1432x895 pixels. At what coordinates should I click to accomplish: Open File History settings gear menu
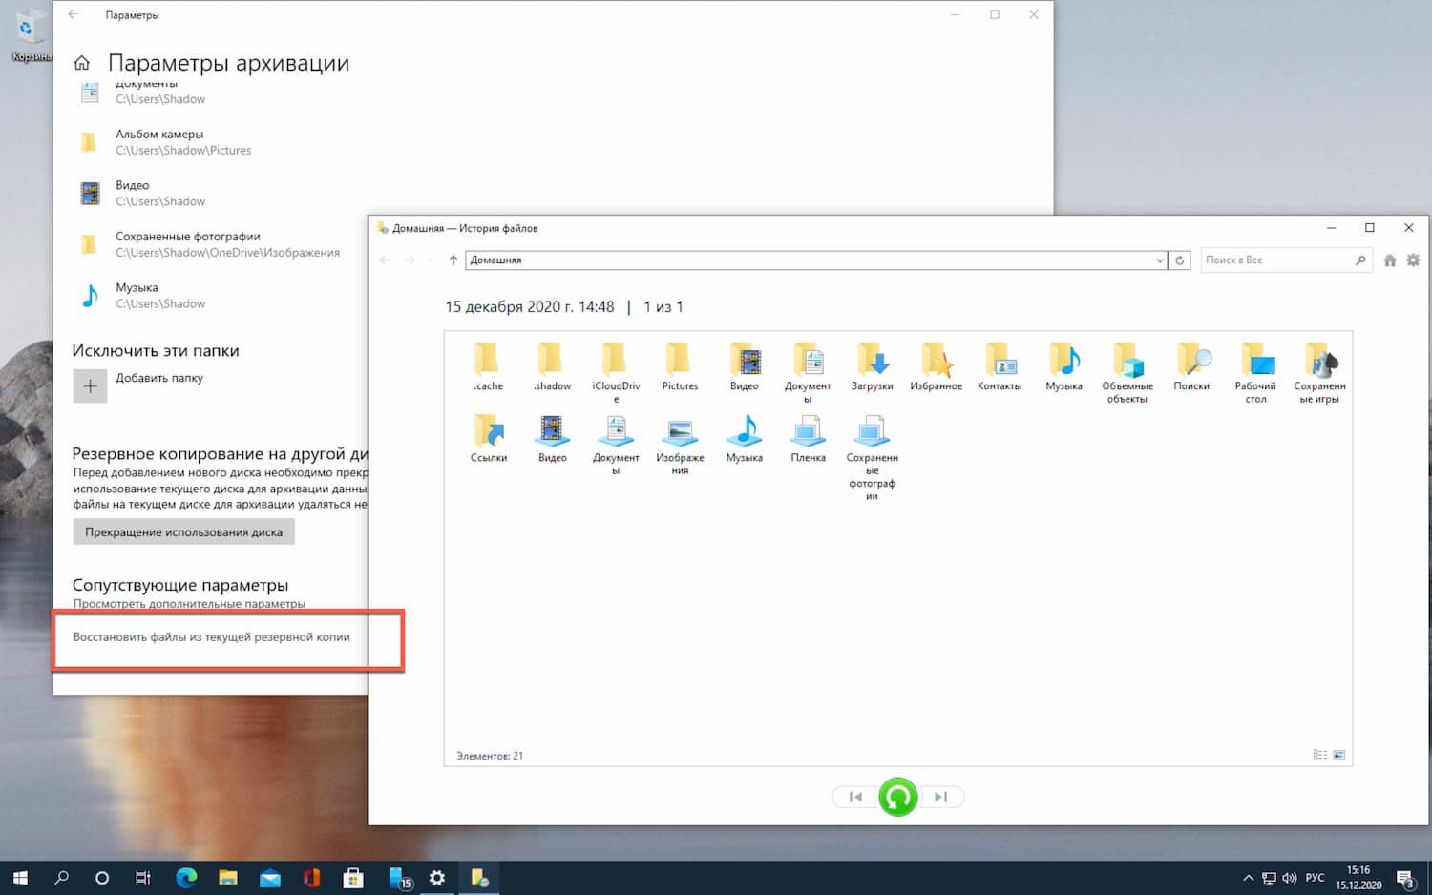[1413, 260]
